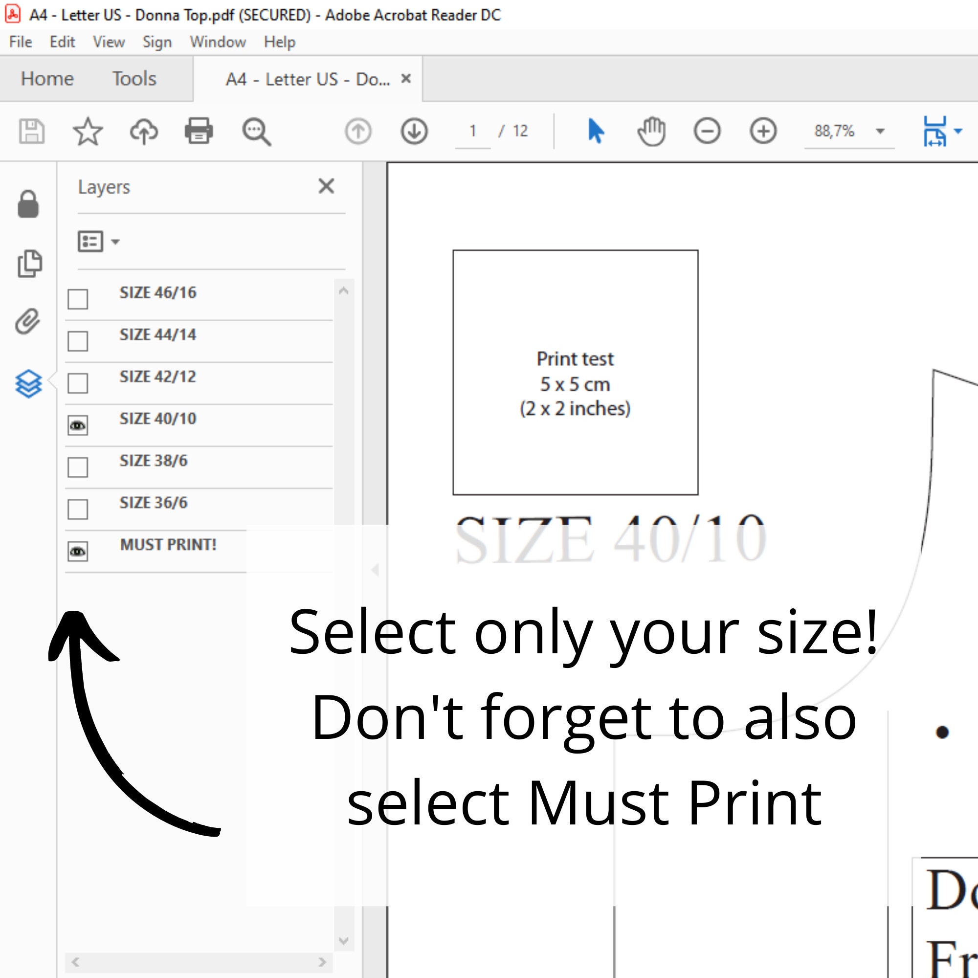978x978 pixels.
Task: Close the Layers panel
Action: [x=326, y=186]
